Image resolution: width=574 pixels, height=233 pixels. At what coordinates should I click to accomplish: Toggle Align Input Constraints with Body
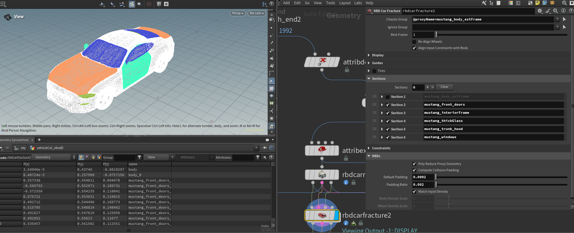point(414,48)
